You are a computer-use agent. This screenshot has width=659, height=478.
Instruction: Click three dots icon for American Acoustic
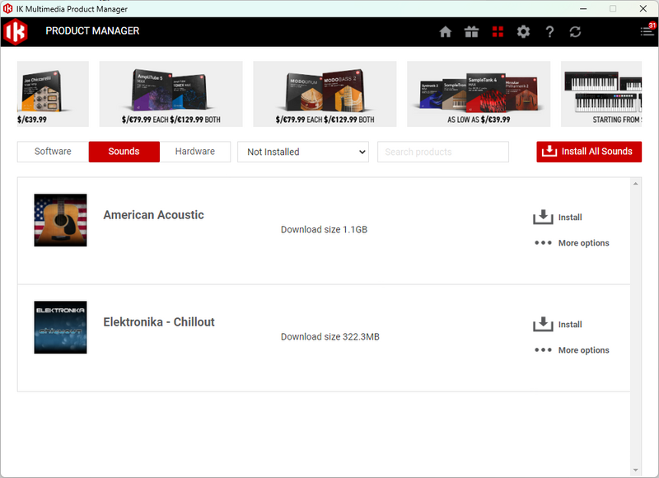coord(543,242)
